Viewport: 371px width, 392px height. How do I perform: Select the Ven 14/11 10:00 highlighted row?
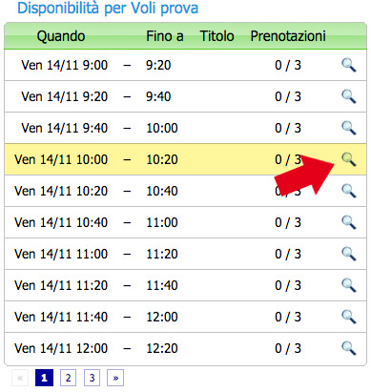pos(185,159)
